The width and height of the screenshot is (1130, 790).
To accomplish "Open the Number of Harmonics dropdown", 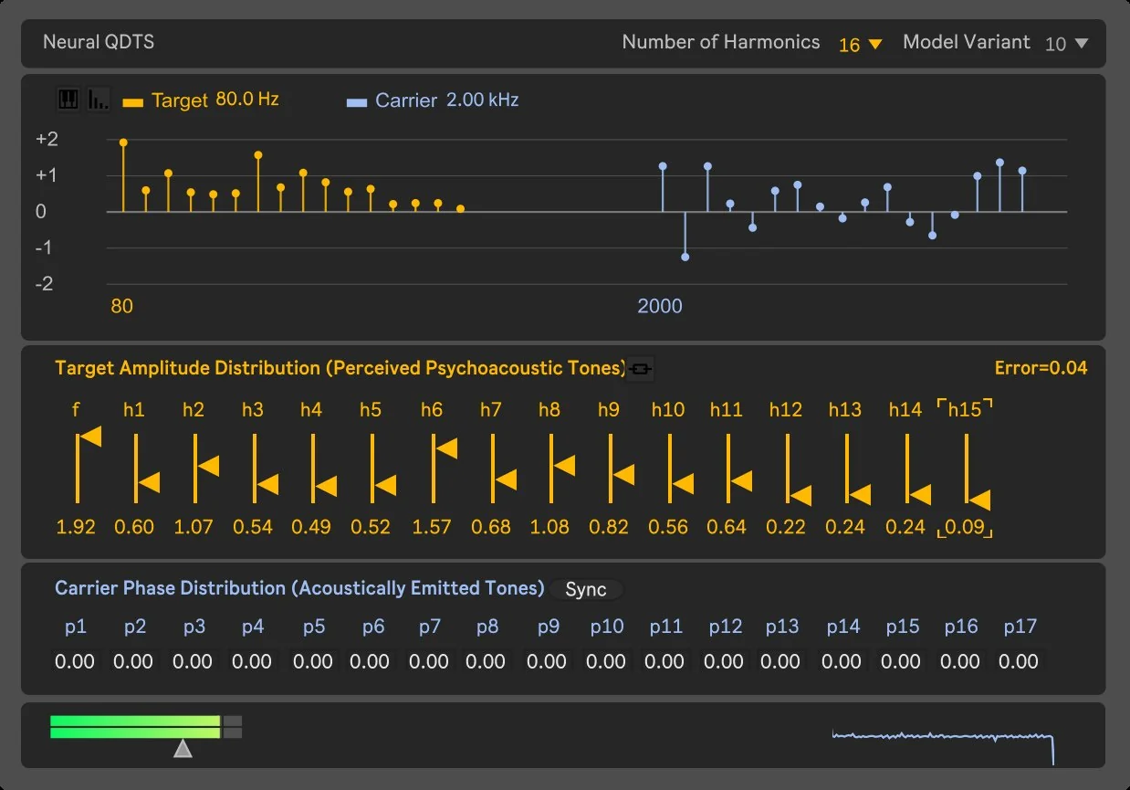I will tap(861, 43).
